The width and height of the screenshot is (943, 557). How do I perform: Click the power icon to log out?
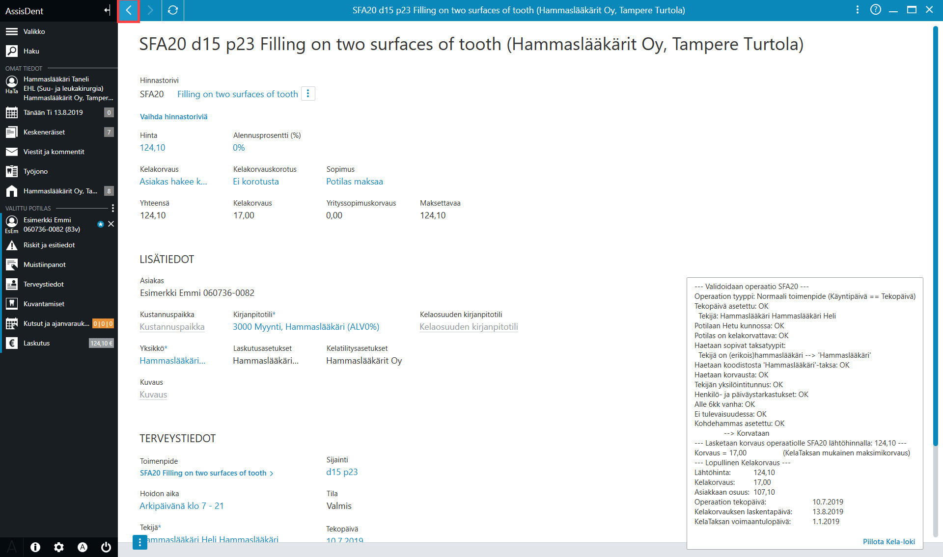[106, 547]
